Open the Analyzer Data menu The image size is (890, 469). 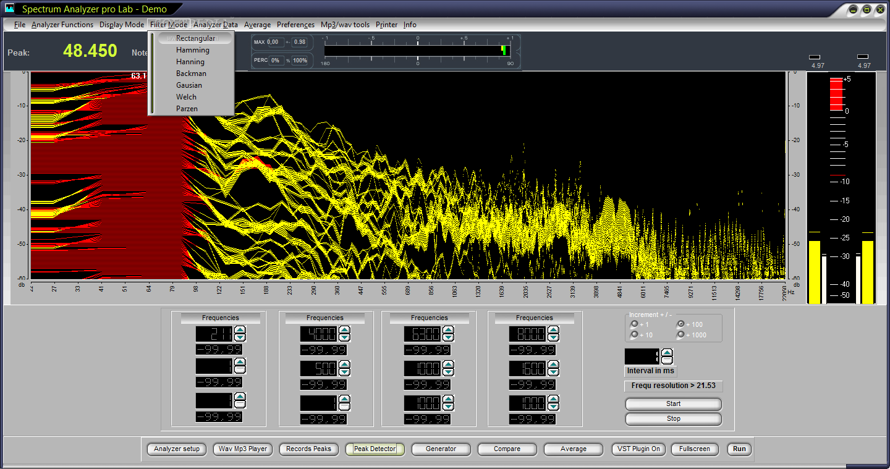tap(216, 25)
